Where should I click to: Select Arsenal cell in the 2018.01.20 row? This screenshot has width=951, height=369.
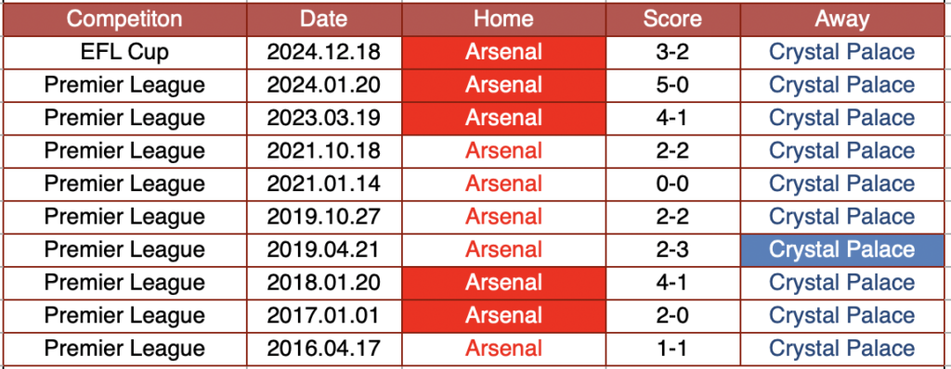click(503, 283)
